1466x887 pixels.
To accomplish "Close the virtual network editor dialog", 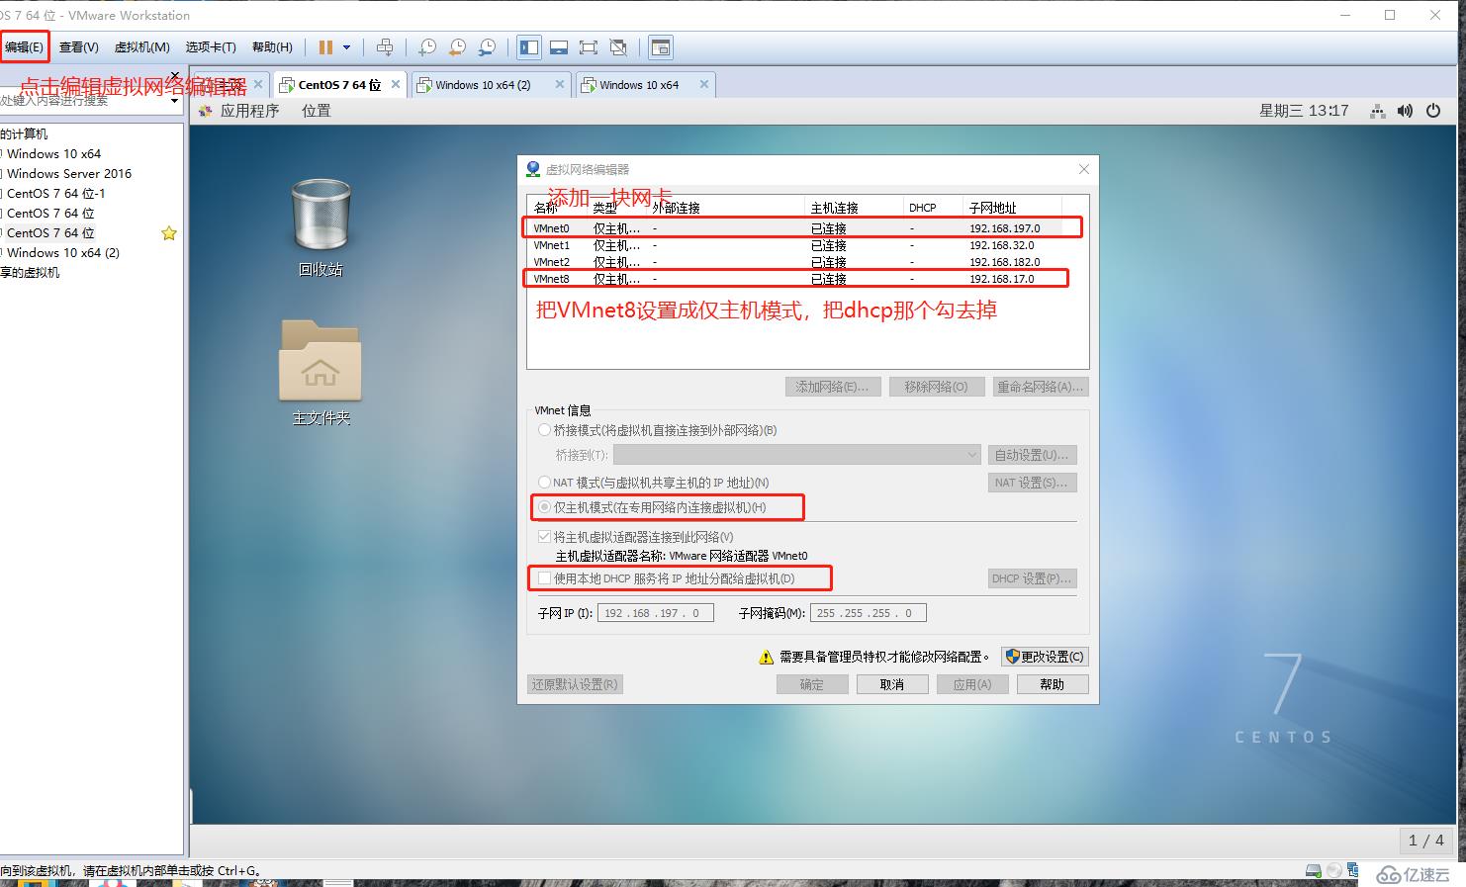I will (x=1083, y=169).
